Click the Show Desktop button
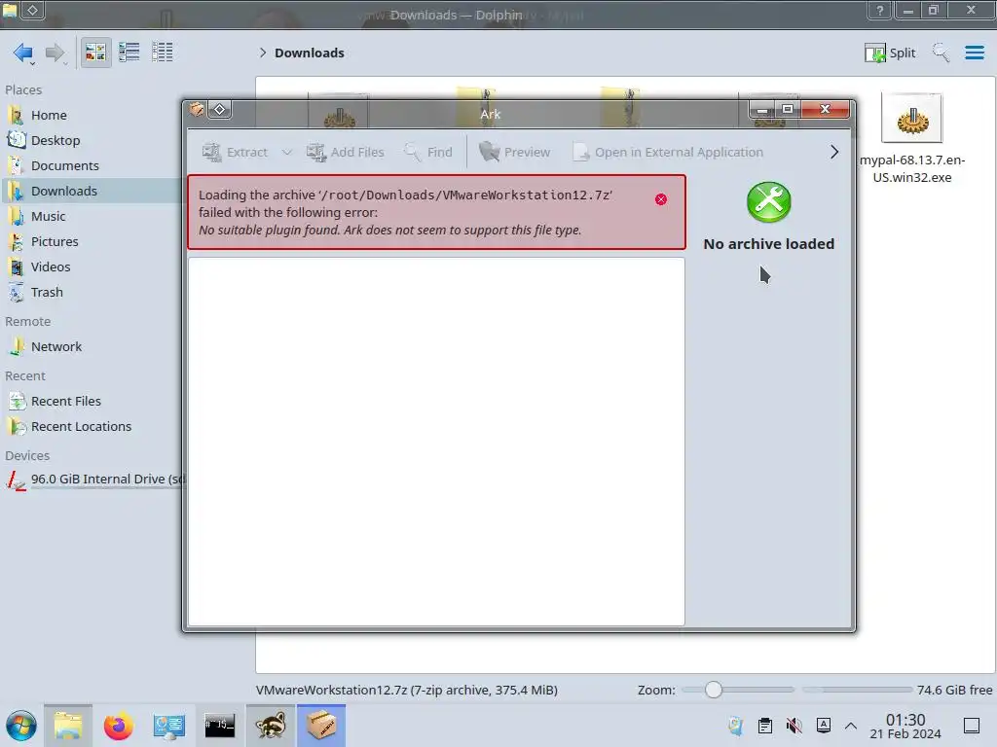 click(x=972, y=726)
